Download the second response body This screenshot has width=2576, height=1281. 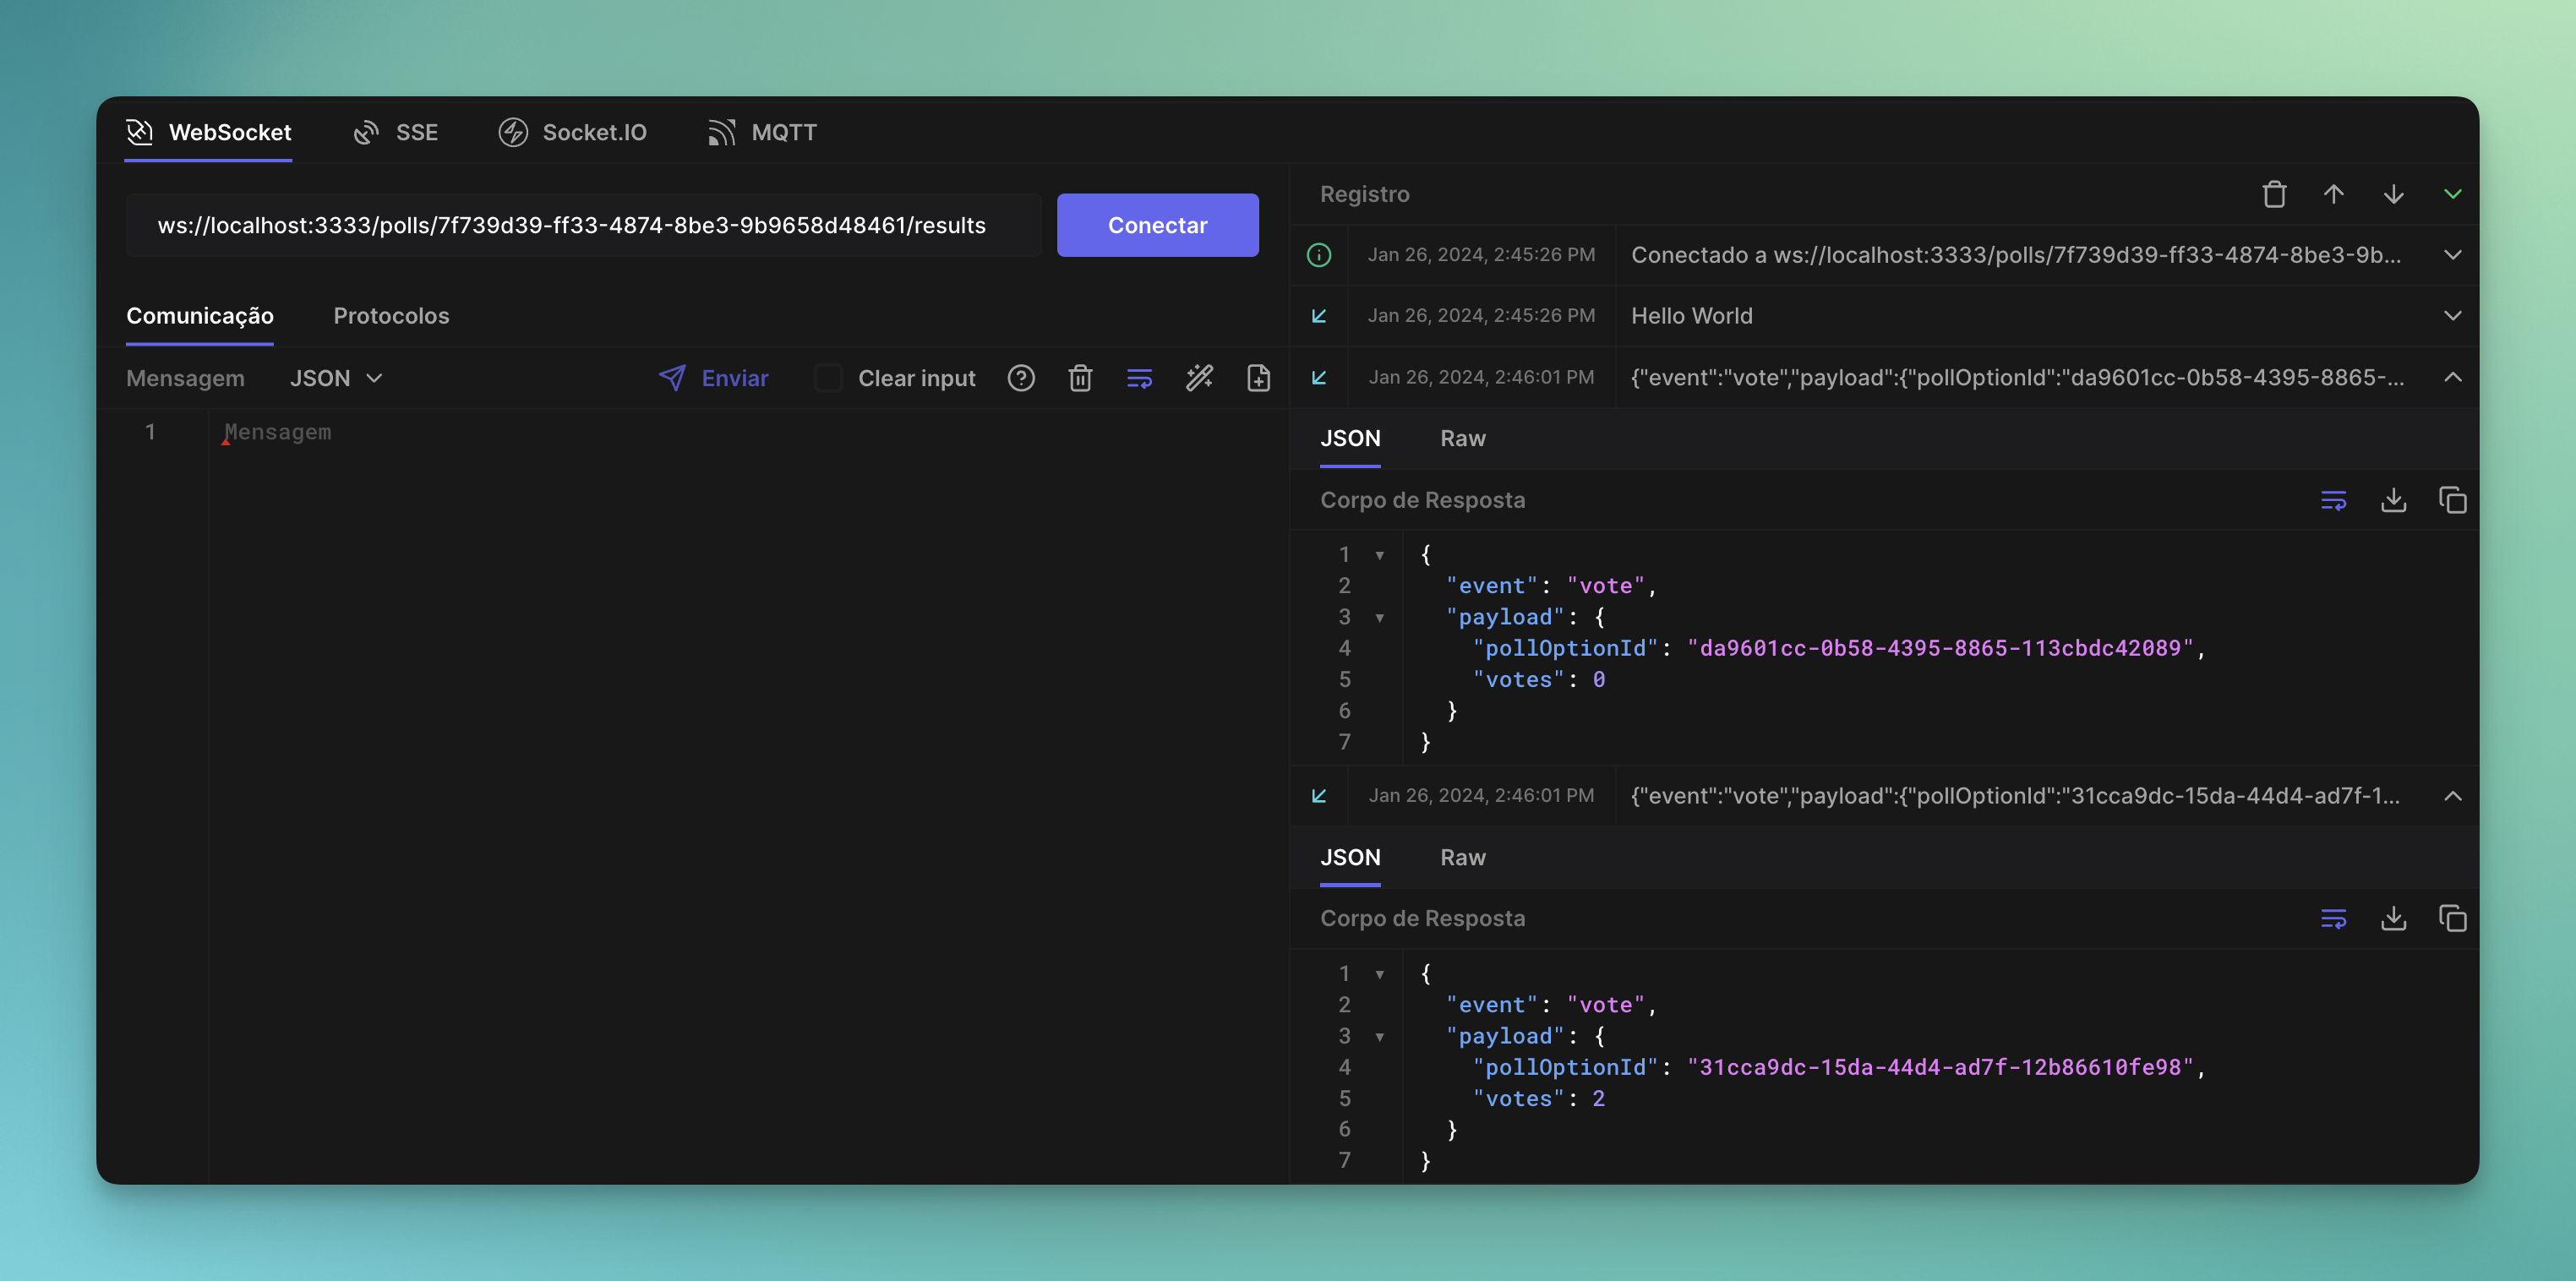coord(2393,918)
